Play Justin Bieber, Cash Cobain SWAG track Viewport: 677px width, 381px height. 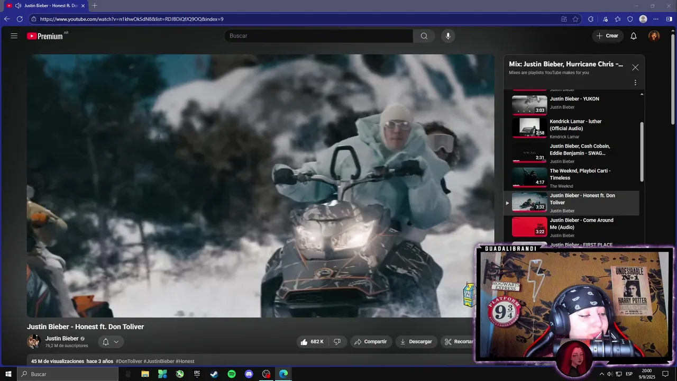click(x=571, y=153)
